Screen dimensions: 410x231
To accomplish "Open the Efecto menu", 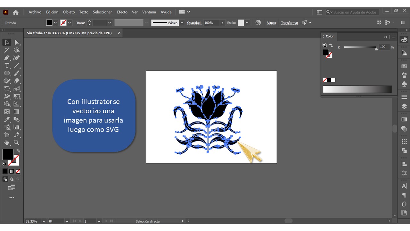I will click(x=122, y=12).
